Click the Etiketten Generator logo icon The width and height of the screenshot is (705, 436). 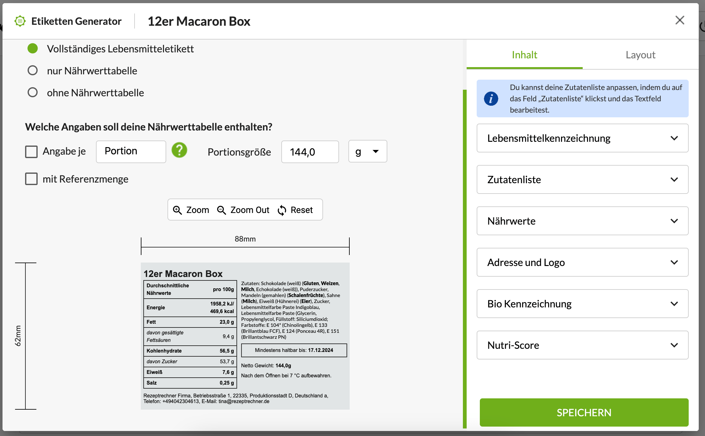[x=20, y=21]
